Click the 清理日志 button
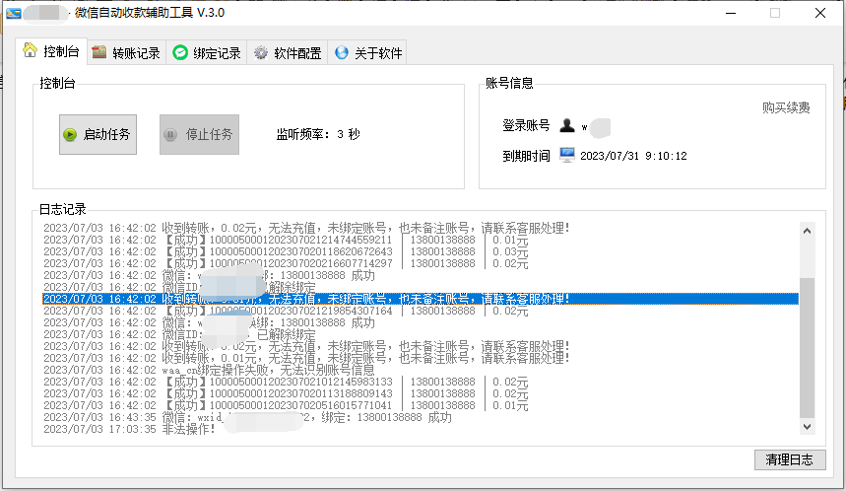846x491 pixels. (x=789, y=459)
